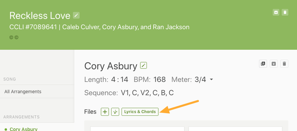Edit the Reckless Love song title pencil icon
This screenshot has height=131, width=297.
click(76, 15)
